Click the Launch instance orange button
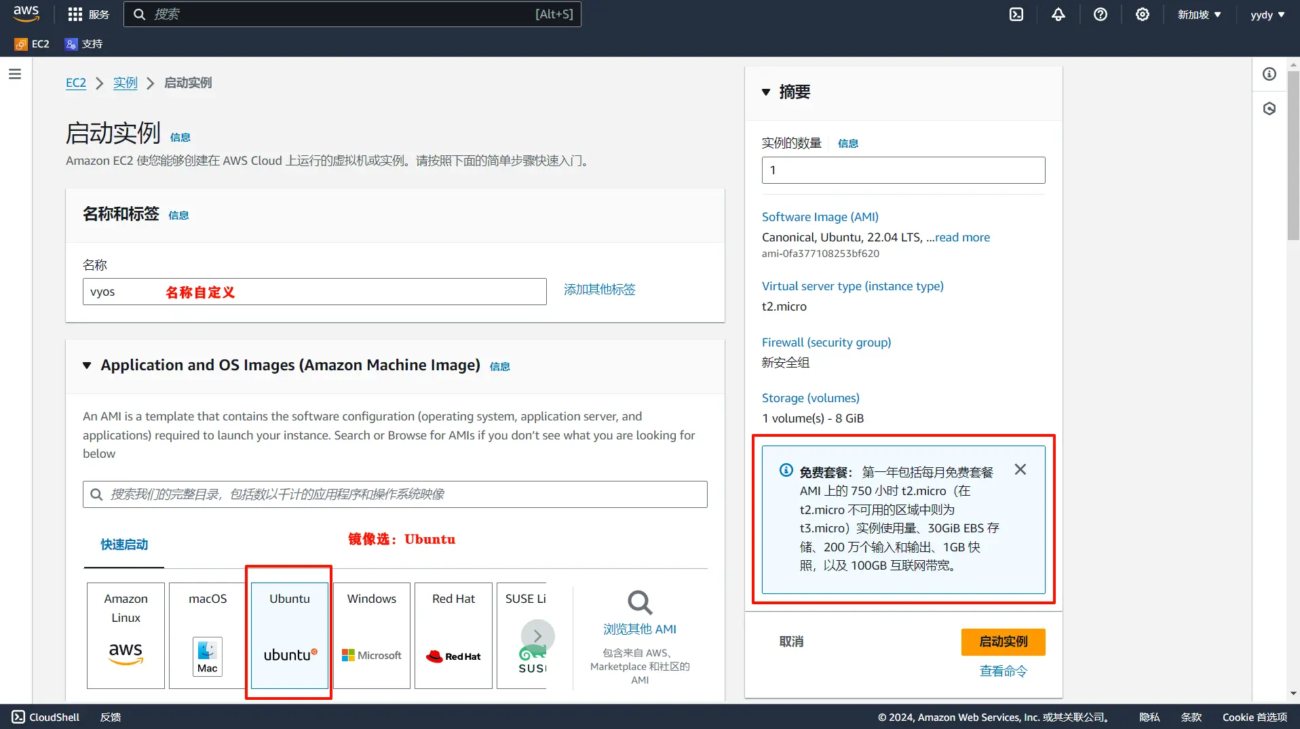 pyautogui.click(x=1003, y=642)
